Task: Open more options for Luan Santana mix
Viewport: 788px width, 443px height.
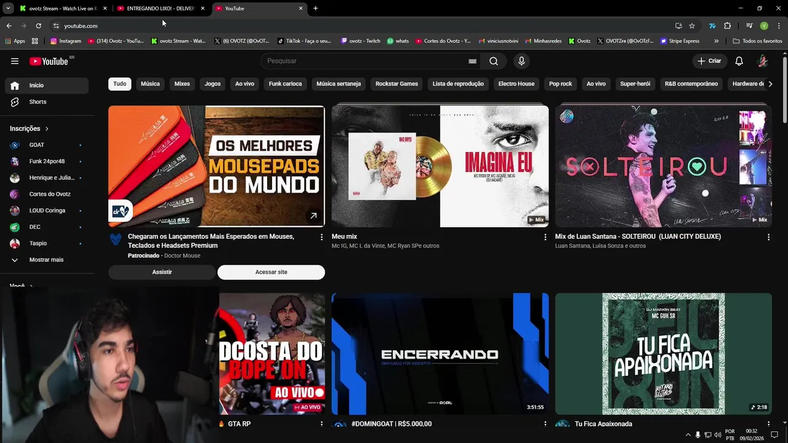Action: tap(768, 237)
